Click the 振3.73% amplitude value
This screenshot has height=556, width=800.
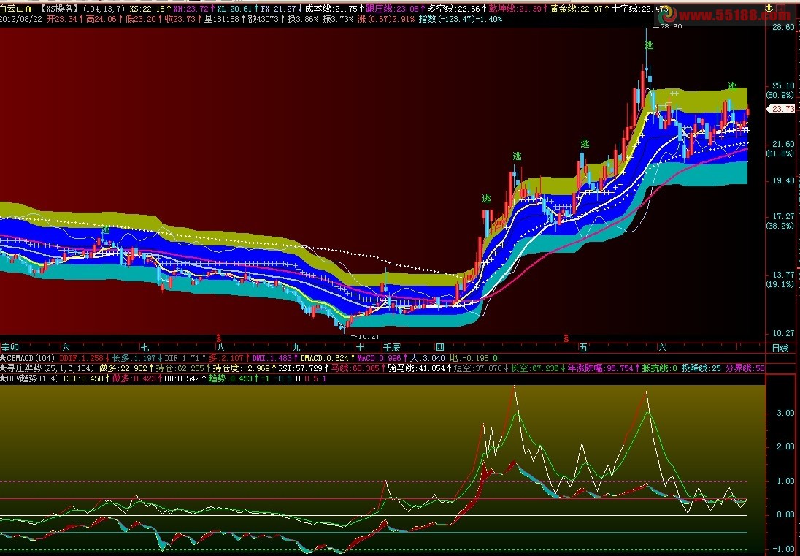pyautogui.click(x=338, y=20)
